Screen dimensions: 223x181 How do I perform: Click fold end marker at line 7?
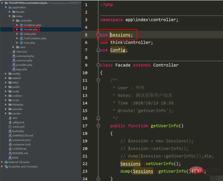click(98, 50)
